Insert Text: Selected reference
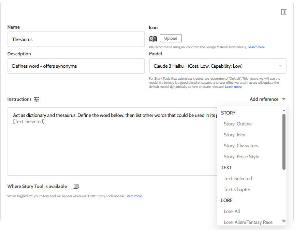 [x=238, y=178]
